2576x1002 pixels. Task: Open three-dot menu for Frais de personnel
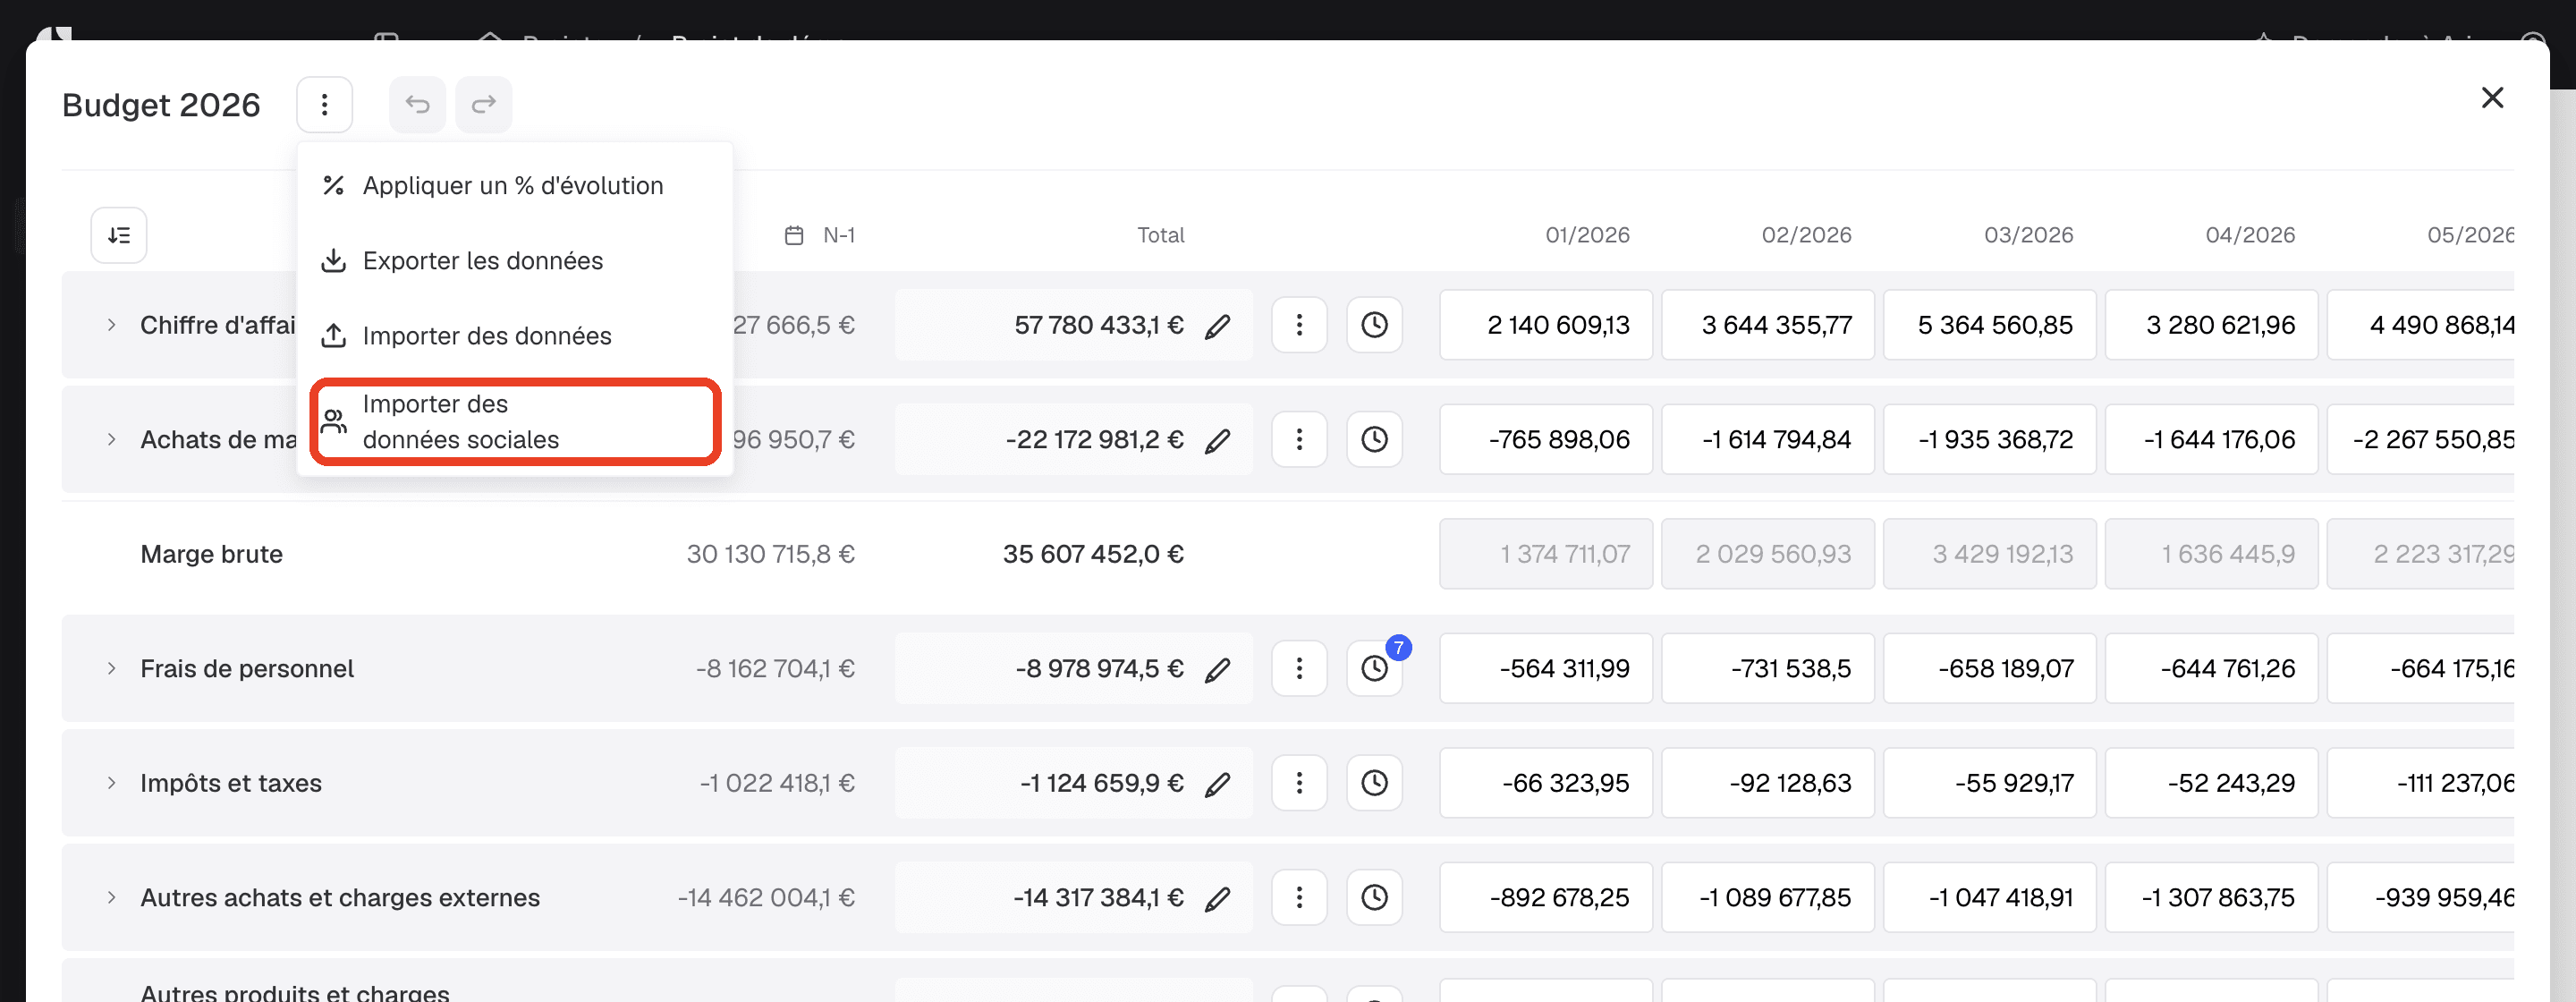pos(1299,668)
